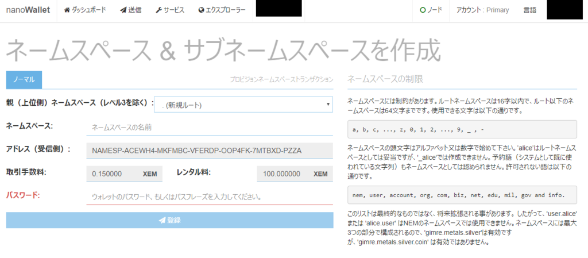The image size is (588, 258).
Task: Click the 100.000000 rental fee field
Action: [295, 174]
